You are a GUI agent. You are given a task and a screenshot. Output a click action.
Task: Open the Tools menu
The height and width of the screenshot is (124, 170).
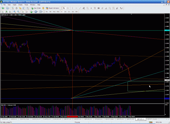click(26, 5)
